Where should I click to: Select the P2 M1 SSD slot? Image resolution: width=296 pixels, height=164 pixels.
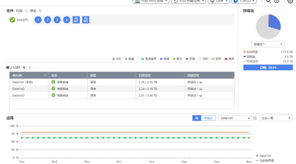coord(76,20)
